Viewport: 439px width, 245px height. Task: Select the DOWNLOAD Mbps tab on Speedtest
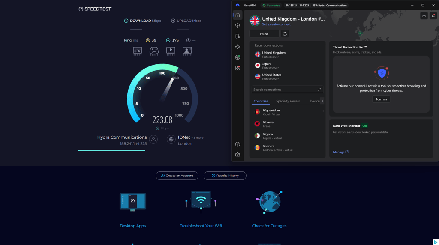click(x=142, y=21)
